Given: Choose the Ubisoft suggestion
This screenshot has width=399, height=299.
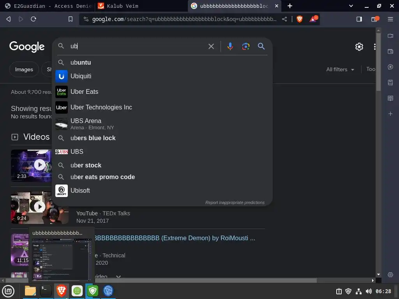Looking at the screenshot, I should (x=162, y=190).
